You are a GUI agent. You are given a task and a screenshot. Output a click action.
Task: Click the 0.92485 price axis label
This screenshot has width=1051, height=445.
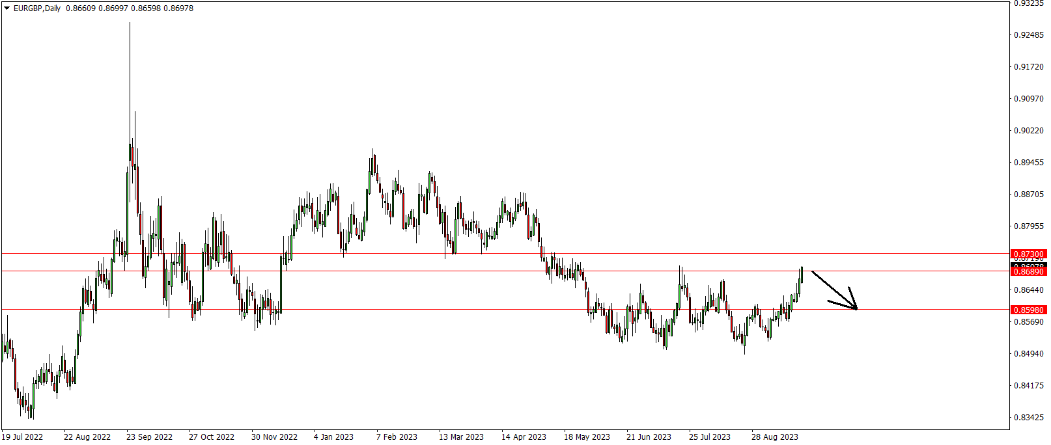[1029, 34]
